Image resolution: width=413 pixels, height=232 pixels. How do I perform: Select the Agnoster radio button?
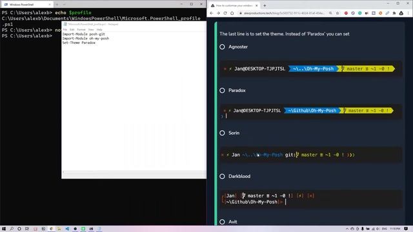pos(222,47)
